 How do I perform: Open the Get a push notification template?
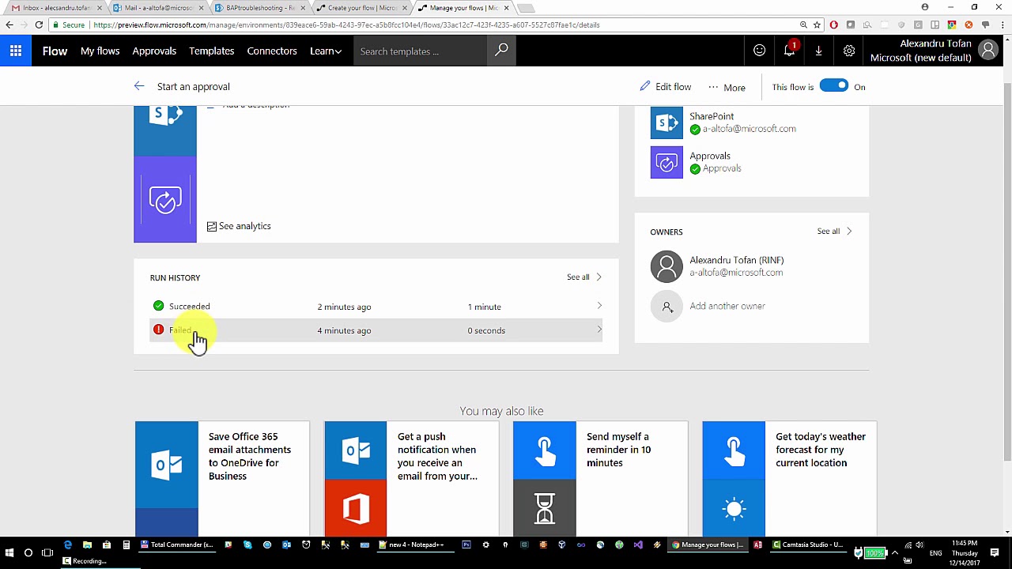tap(411, 478)
